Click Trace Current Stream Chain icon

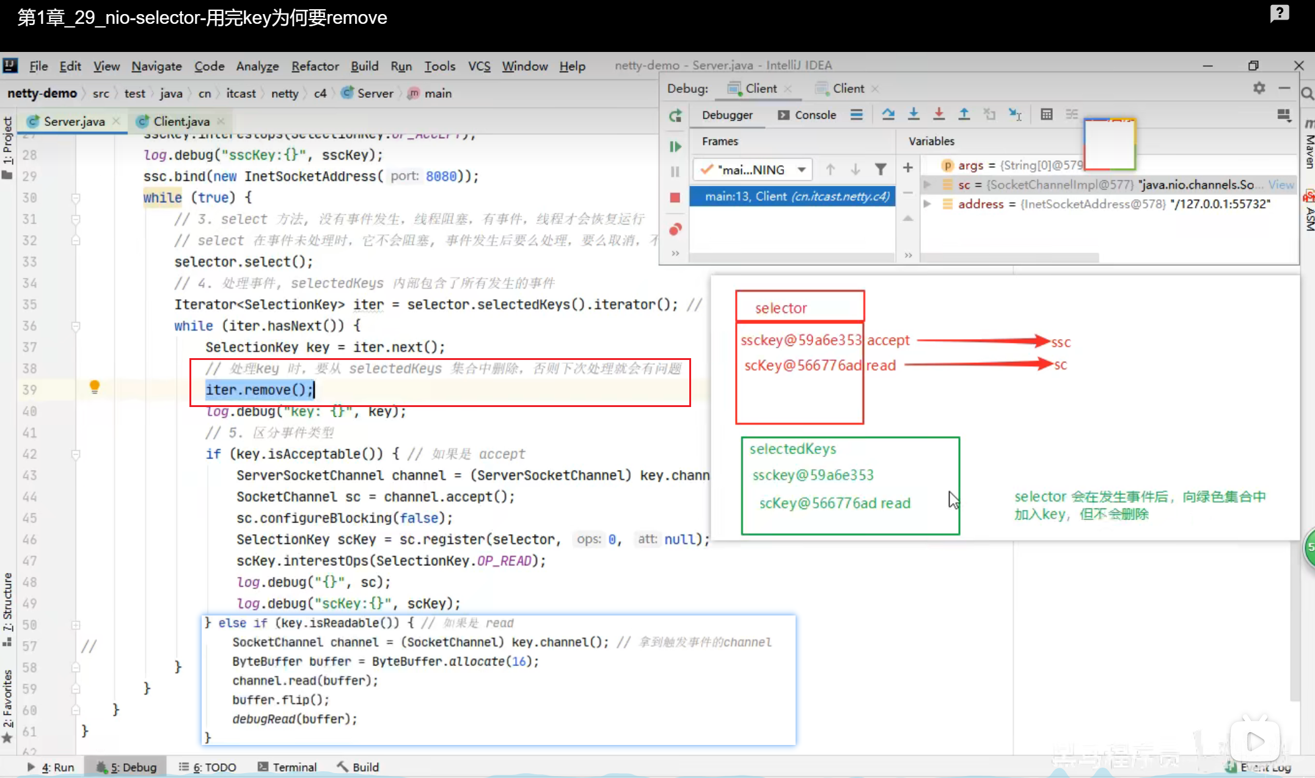(1072, 114)
